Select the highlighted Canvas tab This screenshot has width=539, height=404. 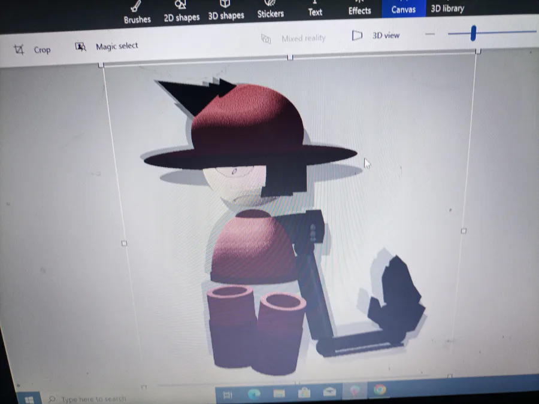click(x=404, y=8)
